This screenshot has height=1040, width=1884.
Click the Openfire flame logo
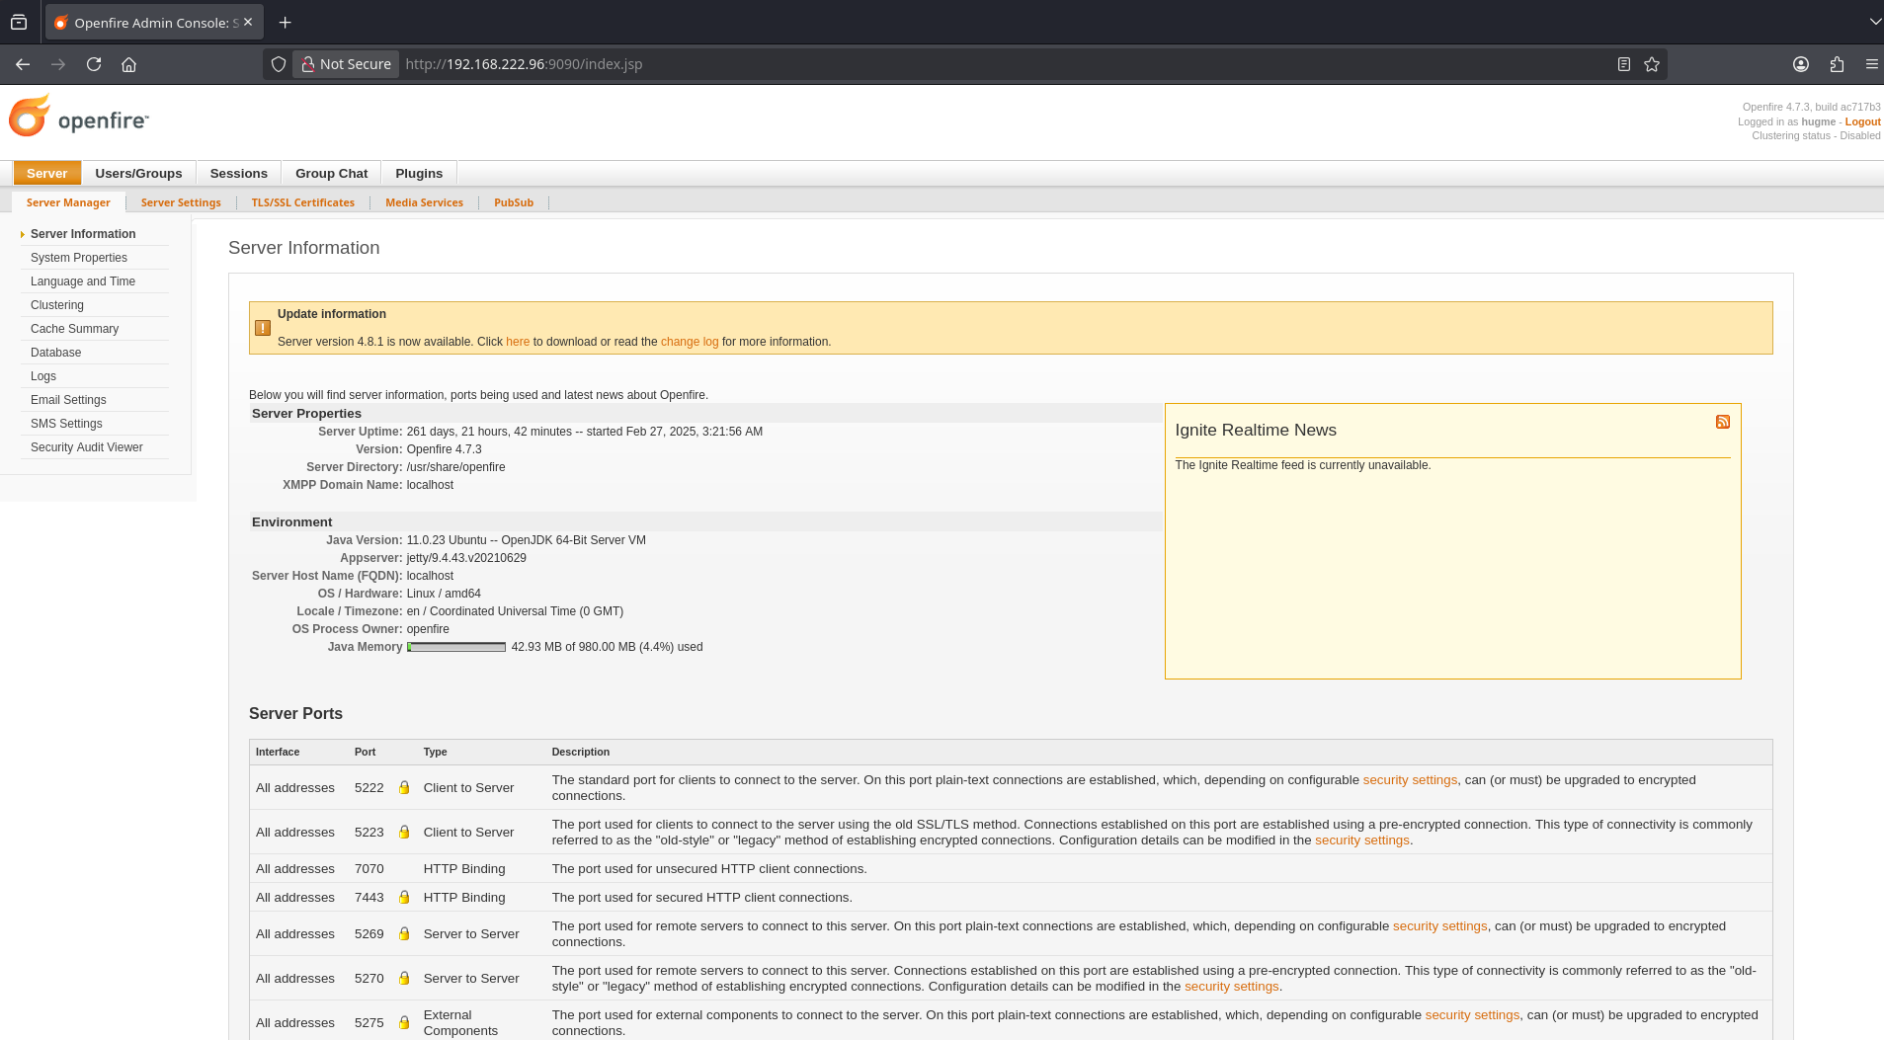[x=30, y=117]
